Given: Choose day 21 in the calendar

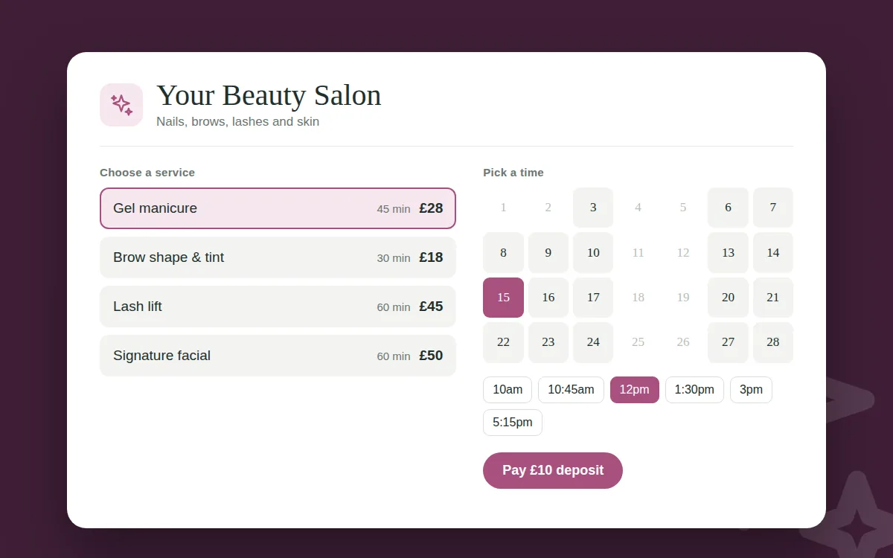Looking at the screenshot, I should coord(773,298).
